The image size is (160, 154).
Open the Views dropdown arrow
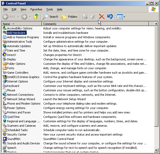pos(124,17)
